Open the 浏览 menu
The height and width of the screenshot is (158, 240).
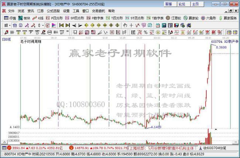coord(21,11)
